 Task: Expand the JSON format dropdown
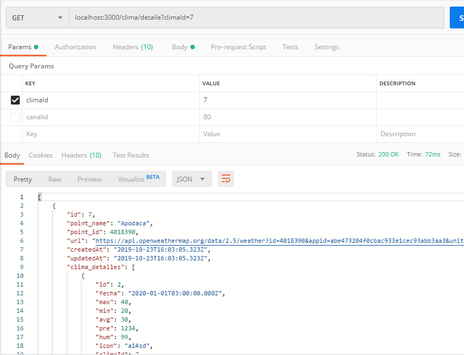[192, 179]
